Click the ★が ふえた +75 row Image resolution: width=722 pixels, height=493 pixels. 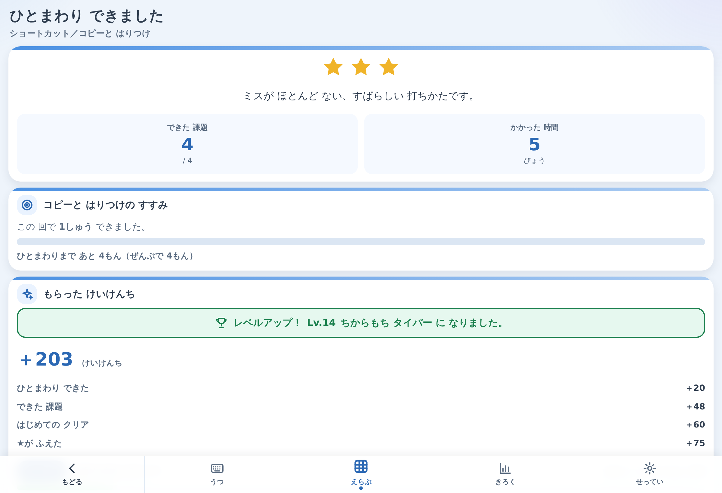(x=361, y=443)
